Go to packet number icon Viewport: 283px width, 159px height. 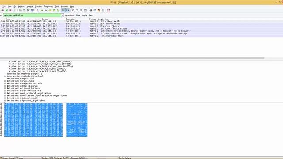pos(50,11)
